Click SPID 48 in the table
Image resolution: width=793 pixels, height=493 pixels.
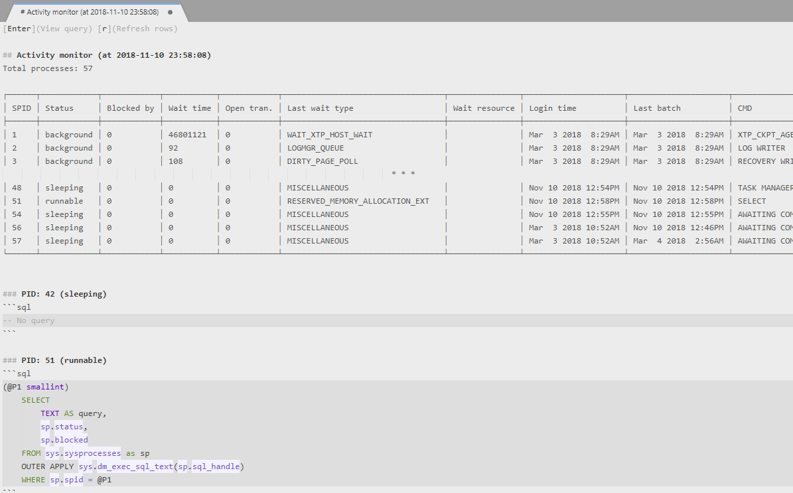(17, 188)
